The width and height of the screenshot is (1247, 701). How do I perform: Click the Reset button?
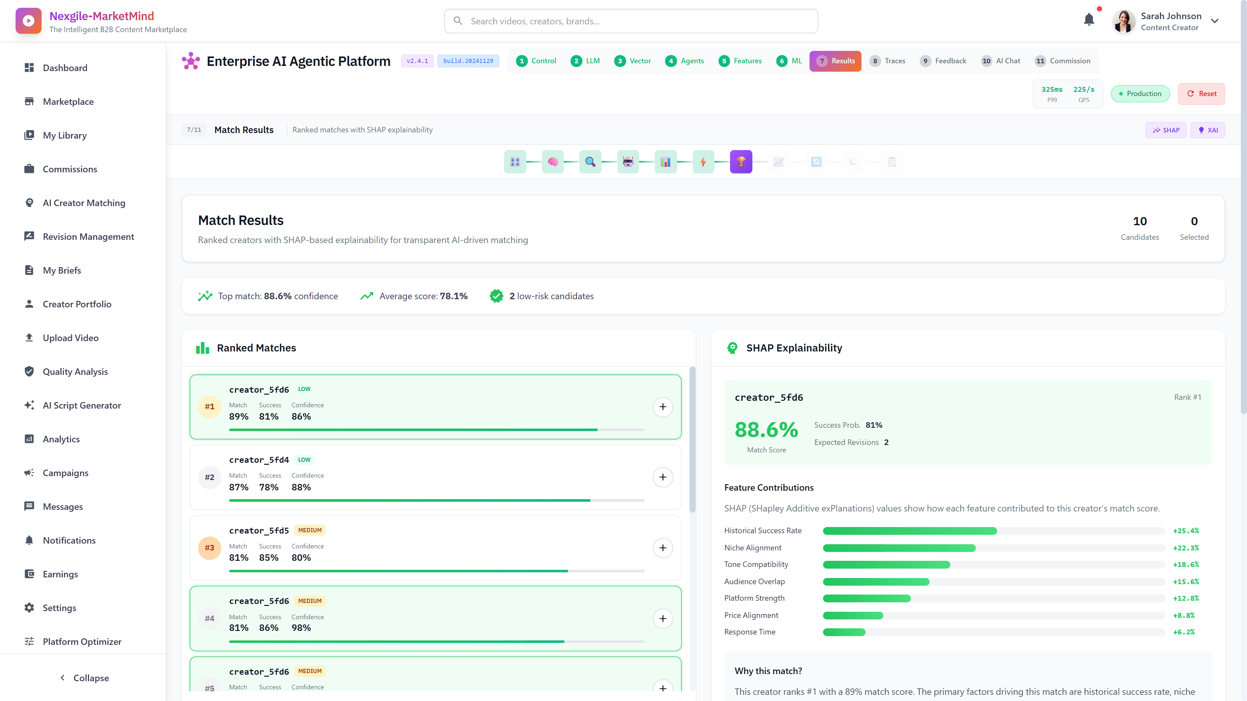1202,93
